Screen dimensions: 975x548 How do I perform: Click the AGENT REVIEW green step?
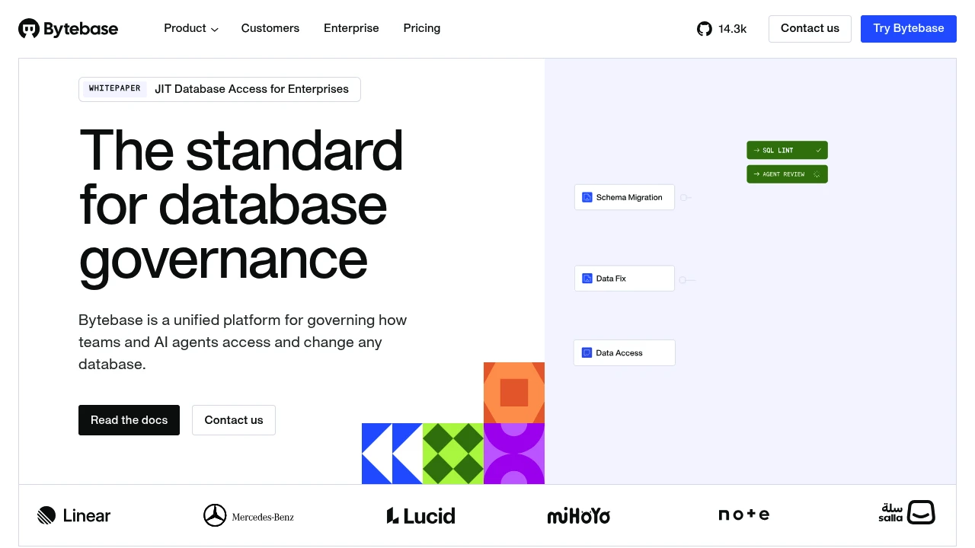pos(787,174)
